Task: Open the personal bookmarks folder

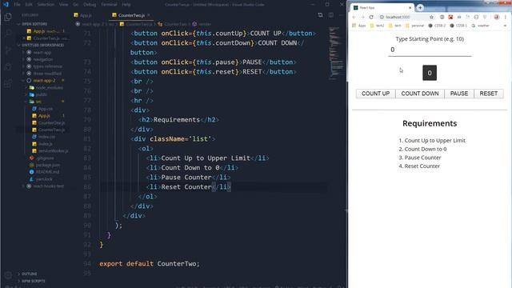Action: pyautogui.click(x=414, y=26)
